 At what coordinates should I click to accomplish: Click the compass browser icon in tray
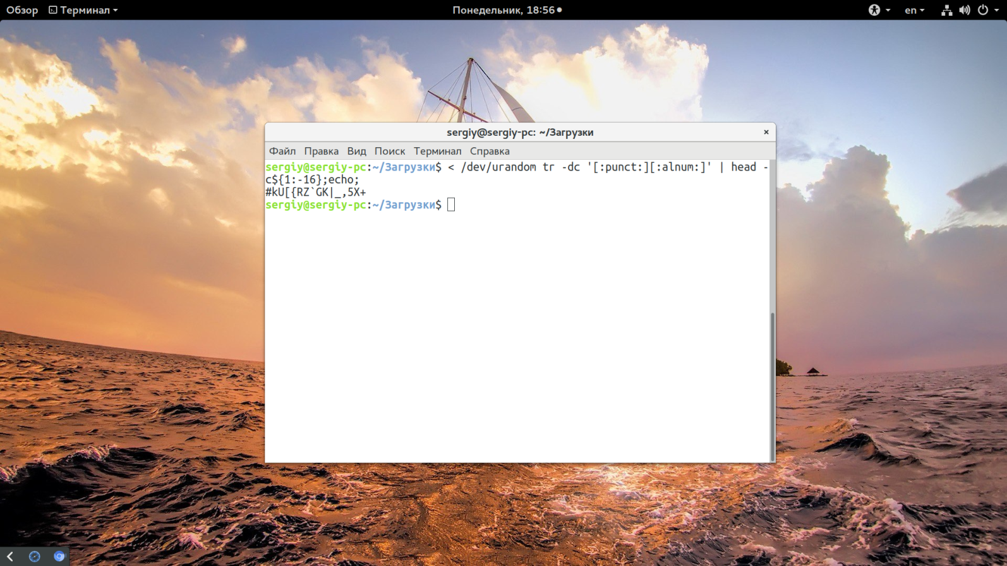(35, 557)
